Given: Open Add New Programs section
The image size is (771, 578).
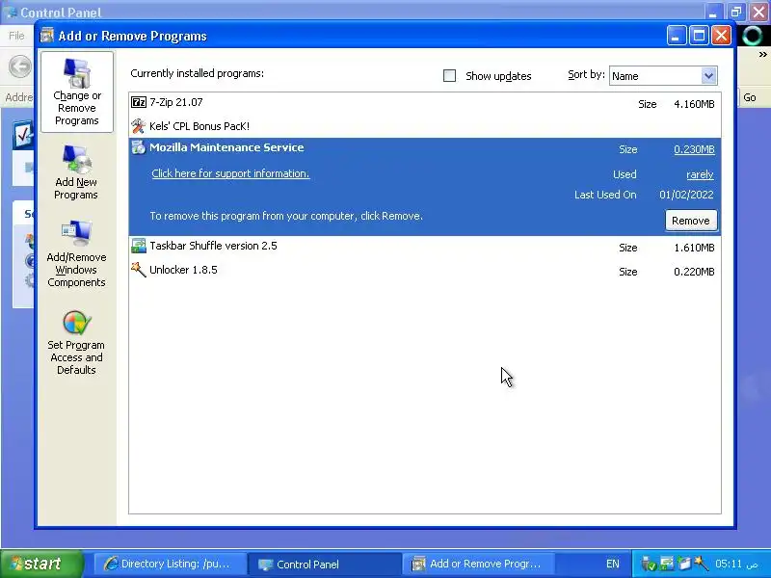Looking at the screenshot, I should click(x=76, y=172).
